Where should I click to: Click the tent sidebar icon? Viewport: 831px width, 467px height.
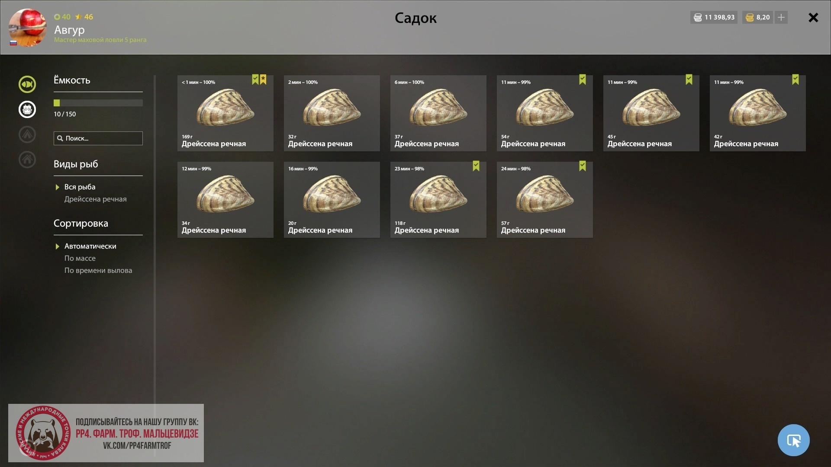coord(27,134)
